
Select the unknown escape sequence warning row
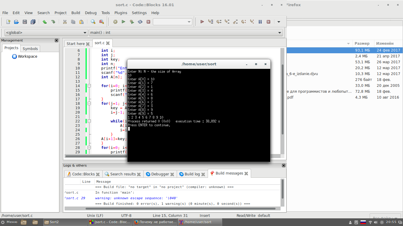pos(172,198)
